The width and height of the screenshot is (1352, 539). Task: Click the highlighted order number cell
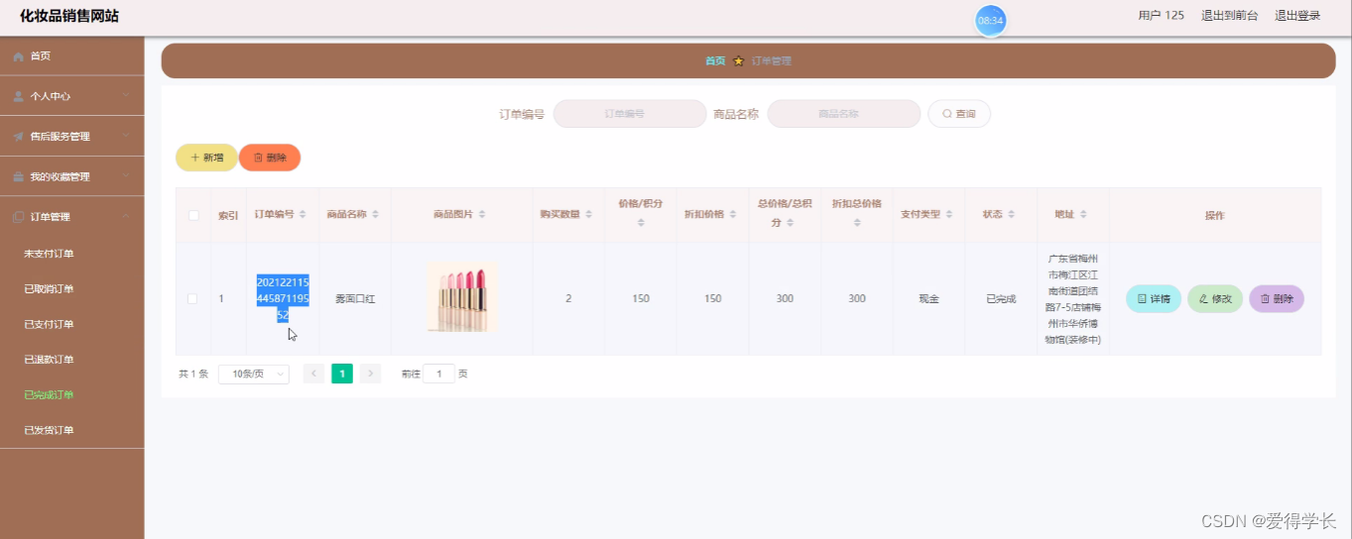pyautogui.click(x=283, y=298)
